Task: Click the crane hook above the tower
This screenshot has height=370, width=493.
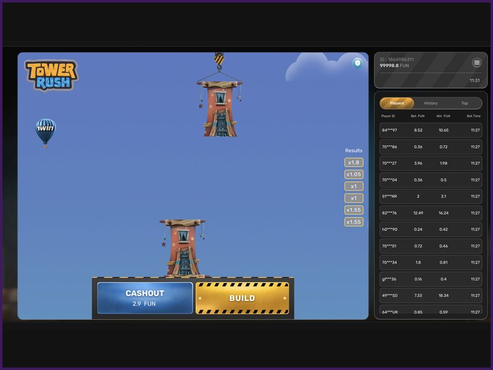Action: pos(219,58)
